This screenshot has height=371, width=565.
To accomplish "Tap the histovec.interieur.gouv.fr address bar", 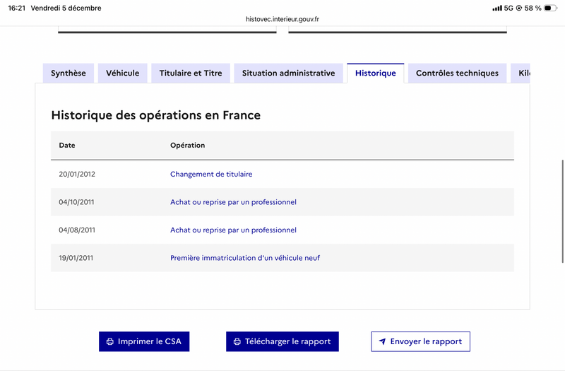I will coord(282,19).
